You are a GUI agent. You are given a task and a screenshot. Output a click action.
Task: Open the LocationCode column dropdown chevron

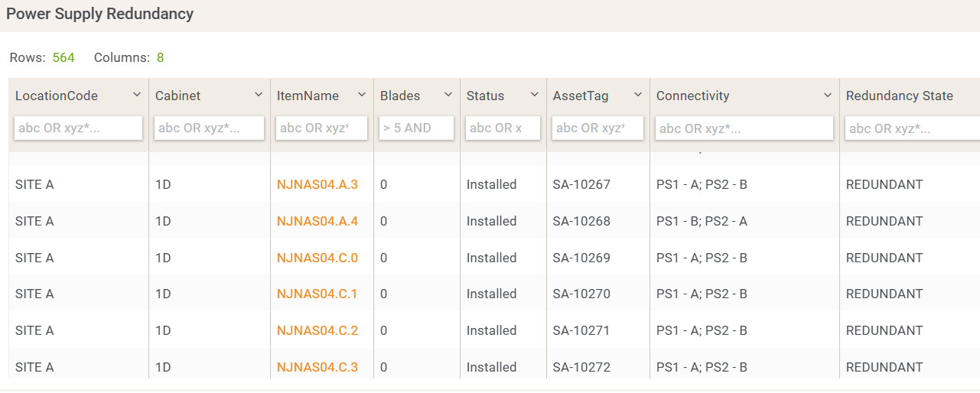coord(137,95)
